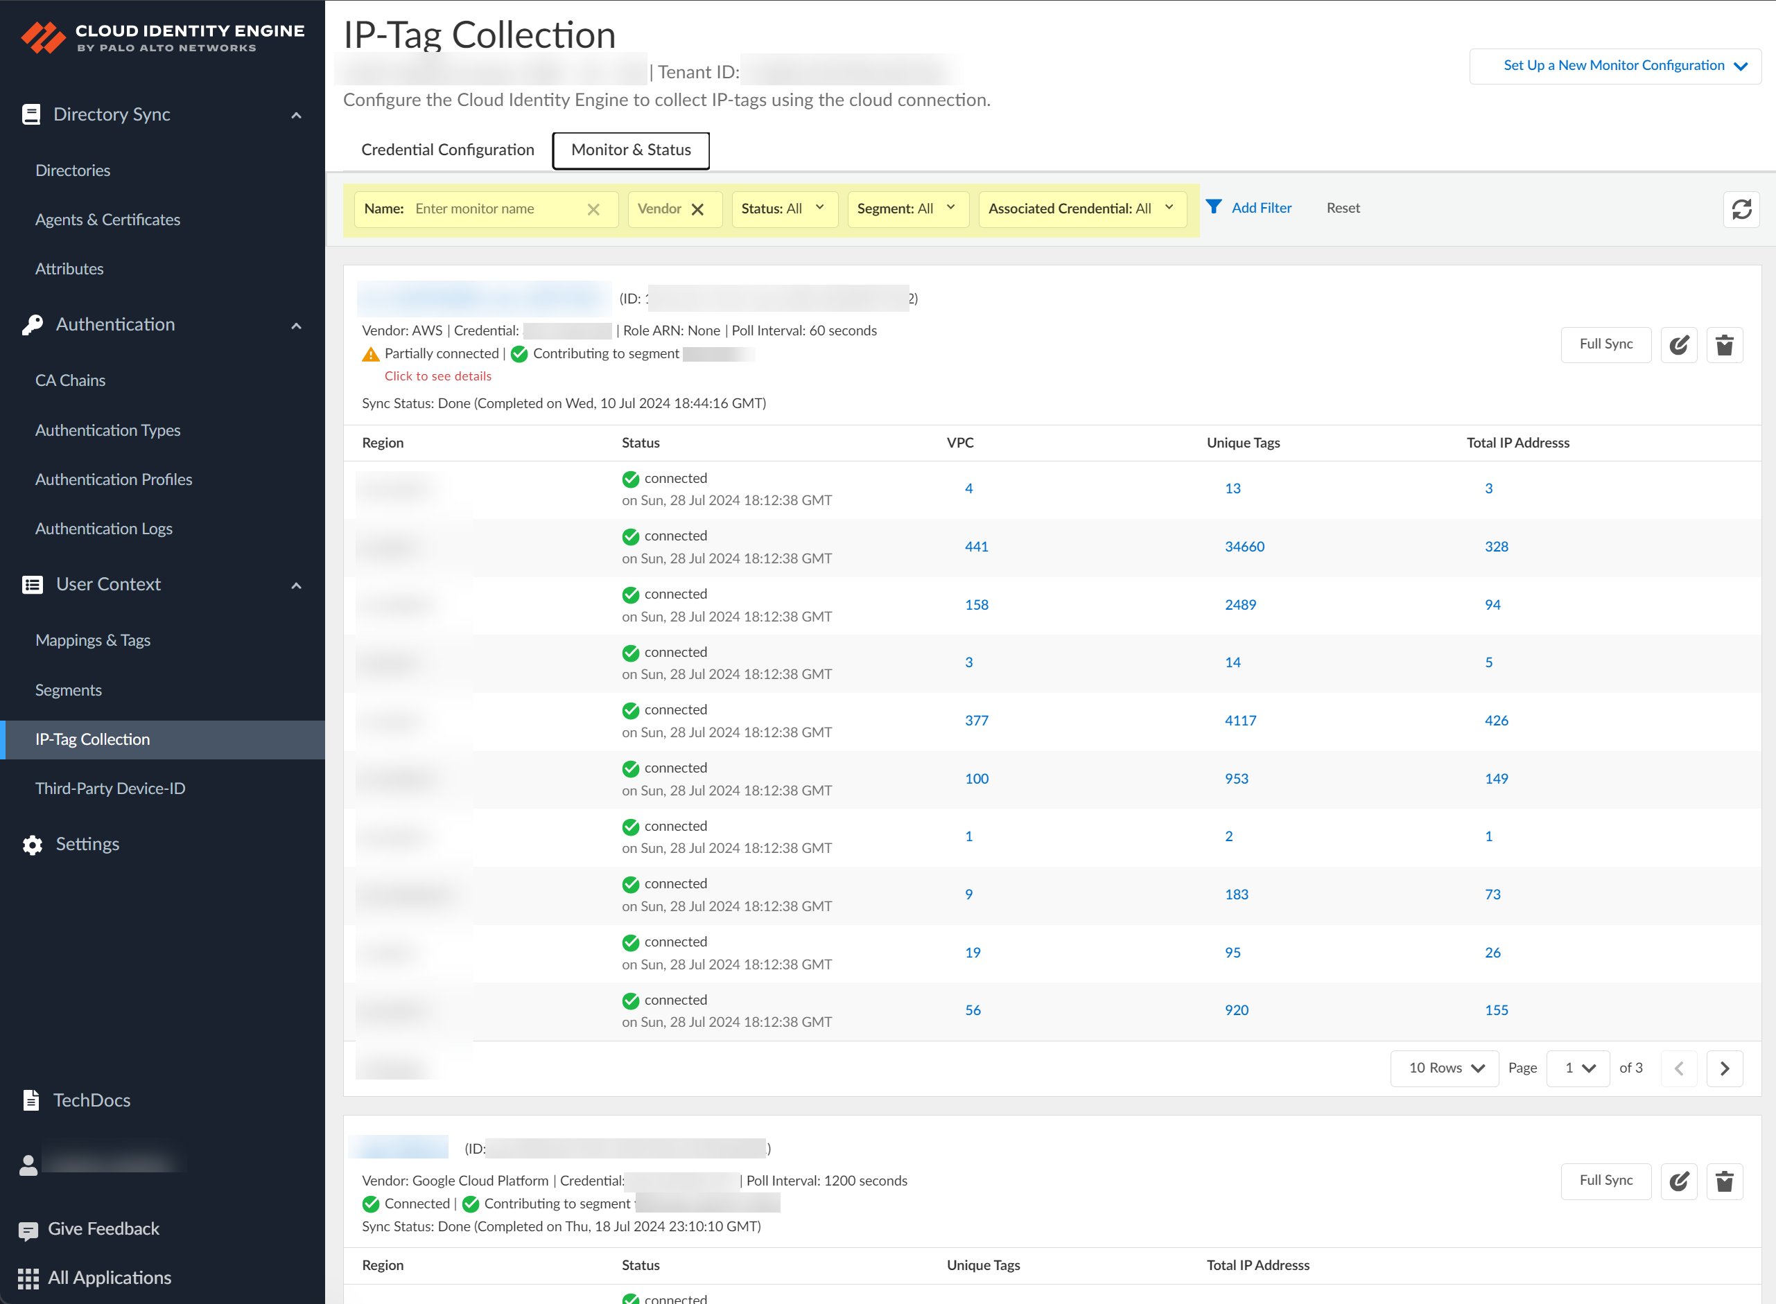Screen dimensions: 1776x1304
Task: Collapse the User Context section
Action: click(x=296, y=585)
